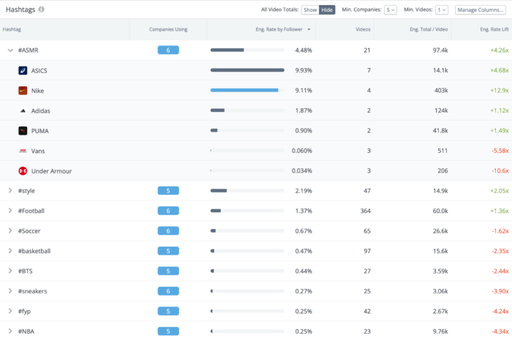Expand the #Football hashtag row
The image size is (512, 341).
[x=10, y=211]
